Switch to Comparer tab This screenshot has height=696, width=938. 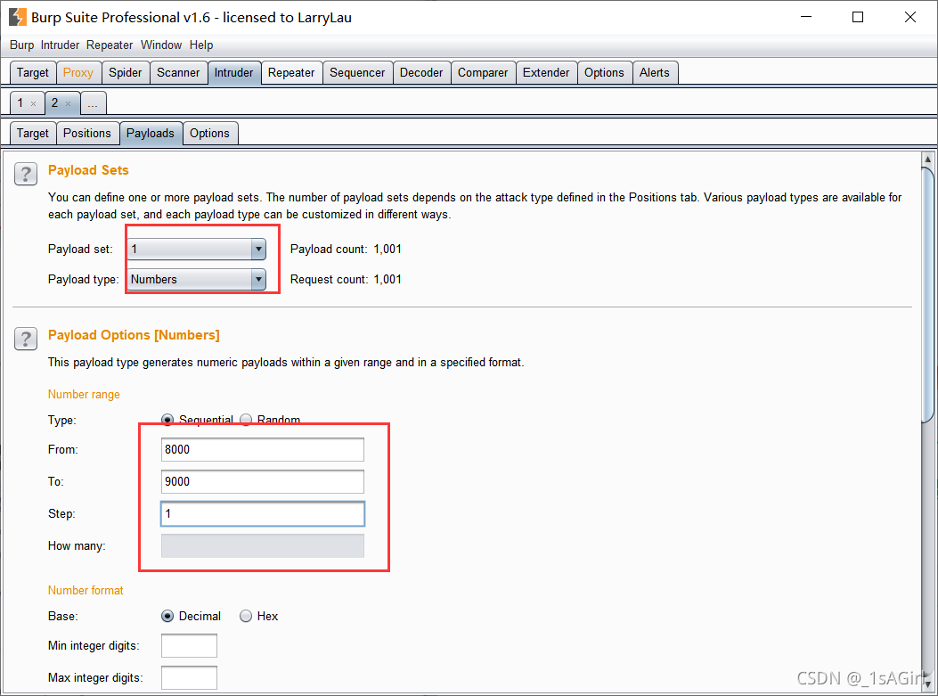(483, 72)
